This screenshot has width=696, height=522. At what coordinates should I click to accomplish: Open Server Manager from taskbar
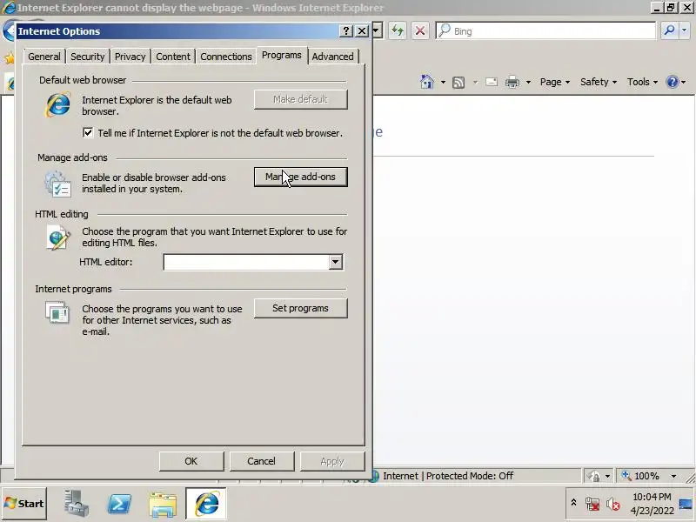pyautogui.click(x=76, y=504)
